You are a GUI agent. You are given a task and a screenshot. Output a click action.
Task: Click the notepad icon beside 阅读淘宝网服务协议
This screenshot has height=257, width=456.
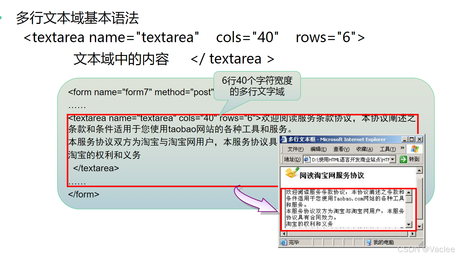pyautogui.click(x=292, y=173)
